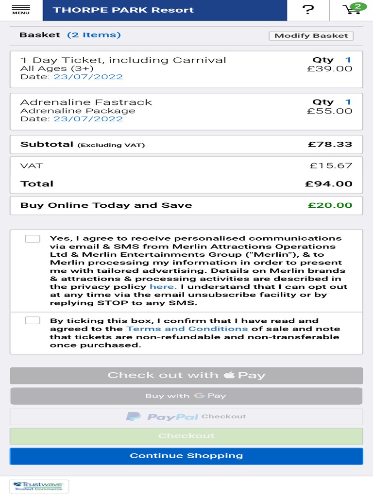Image resolution: width=373 pixels, height=497 pixels.
Task: Click the green Checkout button
Action: (x=186, y=436)
